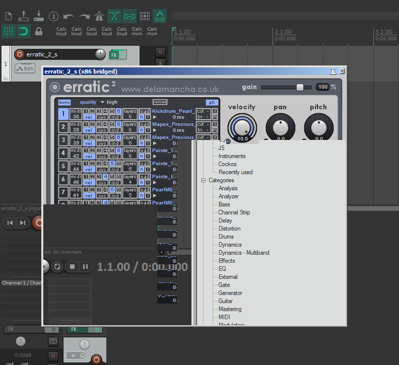
Task: Bypass track FX using the power icon
Action: coord(122,55)
